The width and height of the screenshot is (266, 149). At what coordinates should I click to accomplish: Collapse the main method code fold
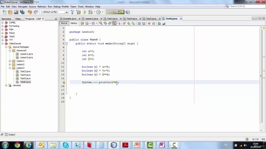[66, 43]
